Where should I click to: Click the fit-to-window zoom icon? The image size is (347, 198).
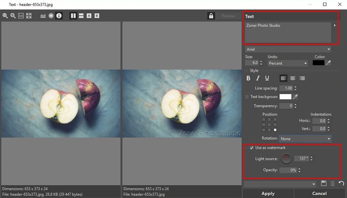pos(29,16)
